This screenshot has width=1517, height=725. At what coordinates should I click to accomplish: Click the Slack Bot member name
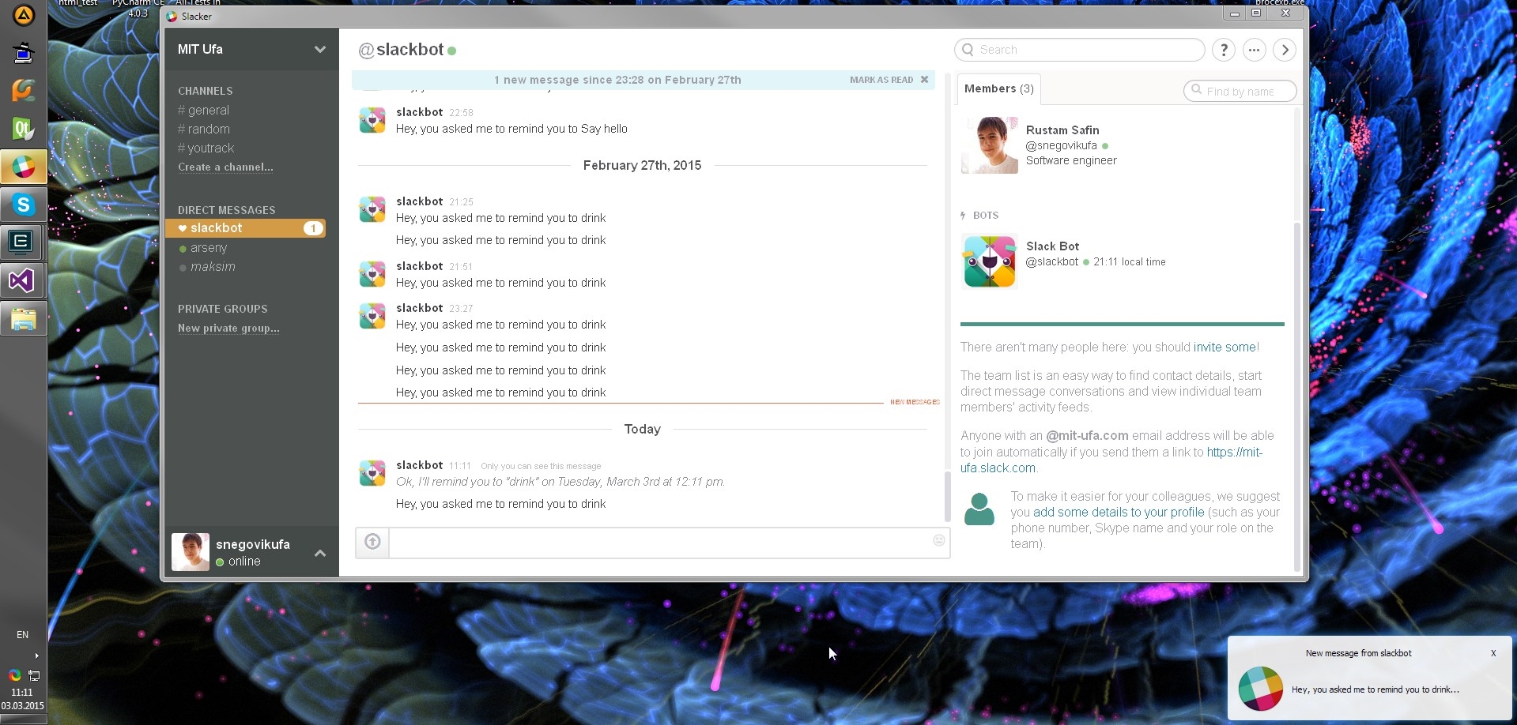pos(1052,246)
